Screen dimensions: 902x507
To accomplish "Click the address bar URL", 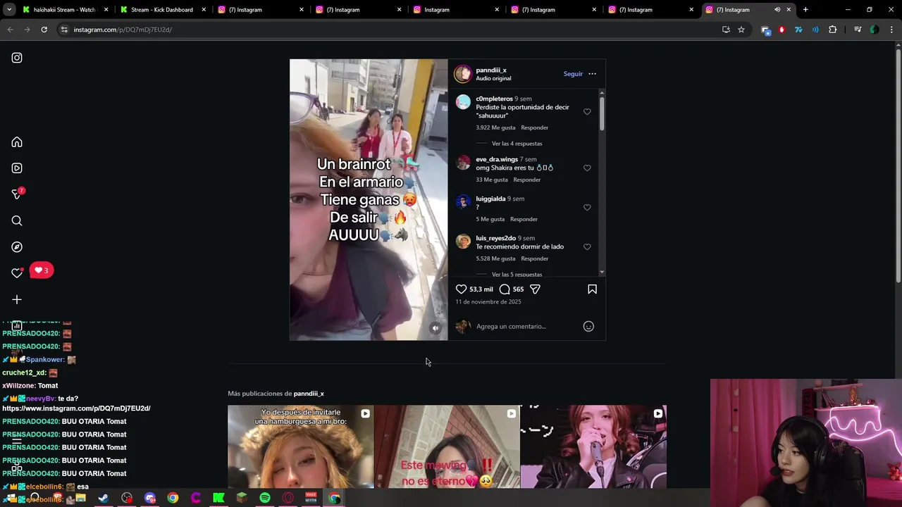I will tap(123, 30).
